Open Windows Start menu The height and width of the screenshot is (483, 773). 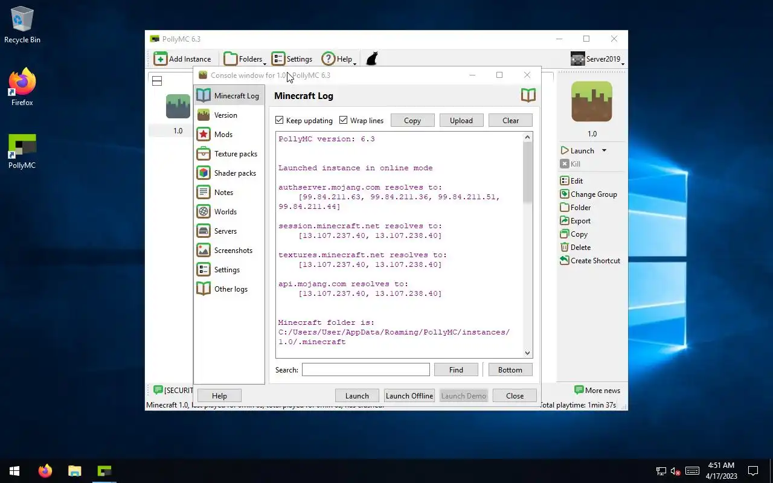click(14, 471)
